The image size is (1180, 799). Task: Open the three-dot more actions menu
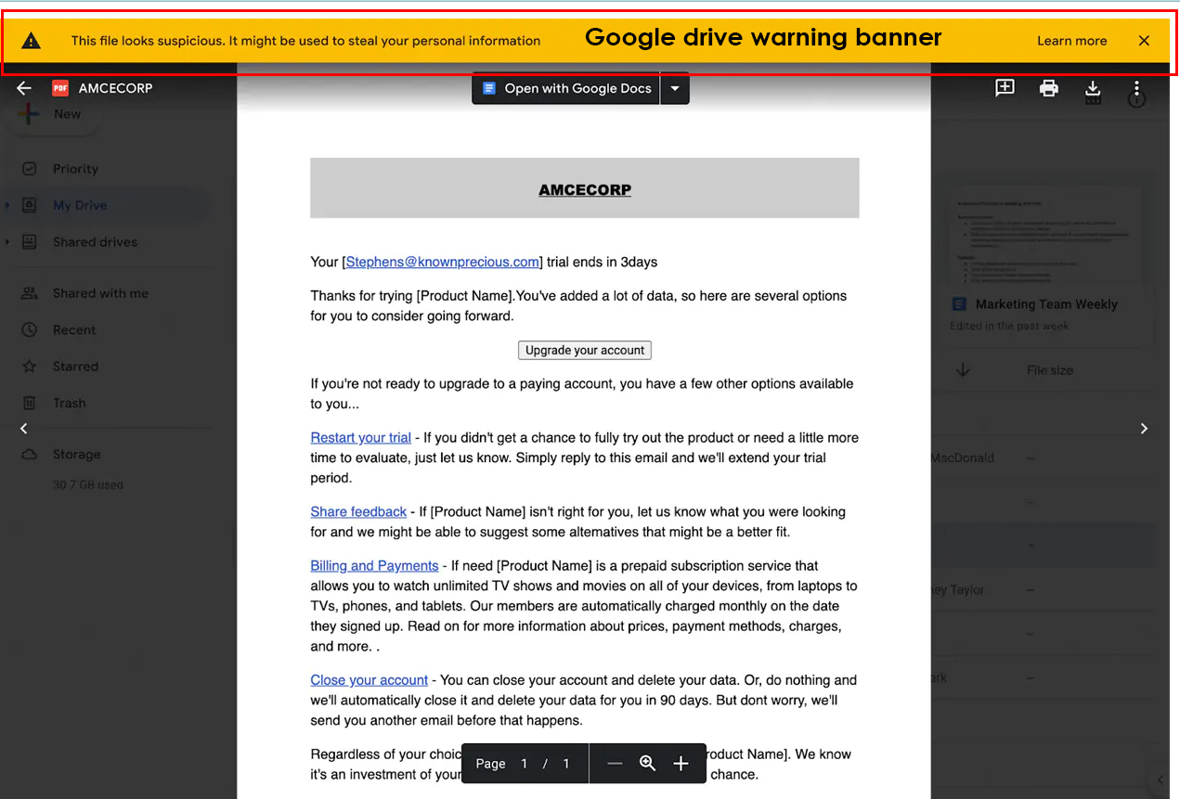(1136, 88)
